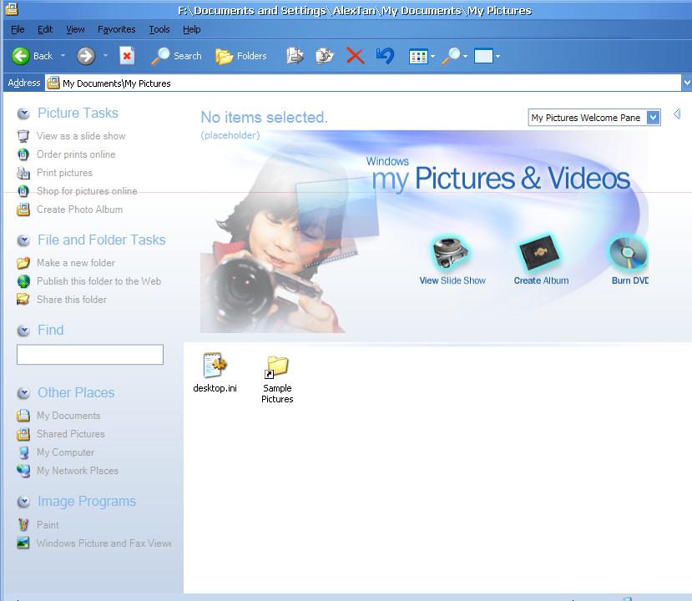Viewport: 692px width, 601px height.
Task: Open the Favorites menu
Action: click(x=117, y=29)
